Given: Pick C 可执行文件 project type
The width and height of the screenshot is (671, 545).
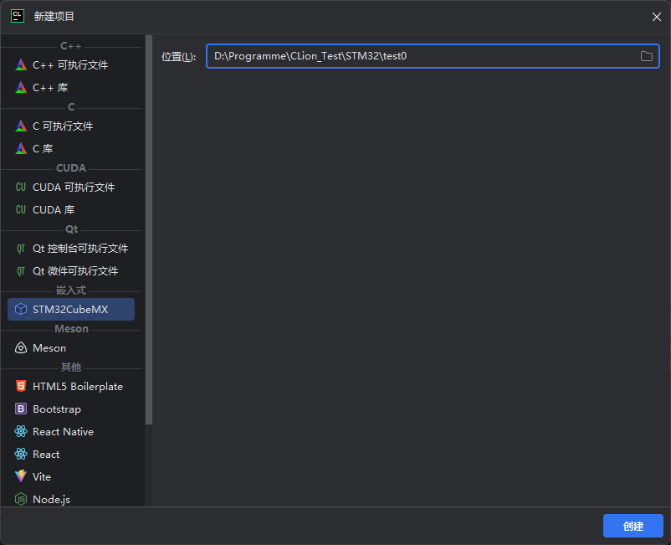Looking at the screenshot, I should [x=71, y=126].
